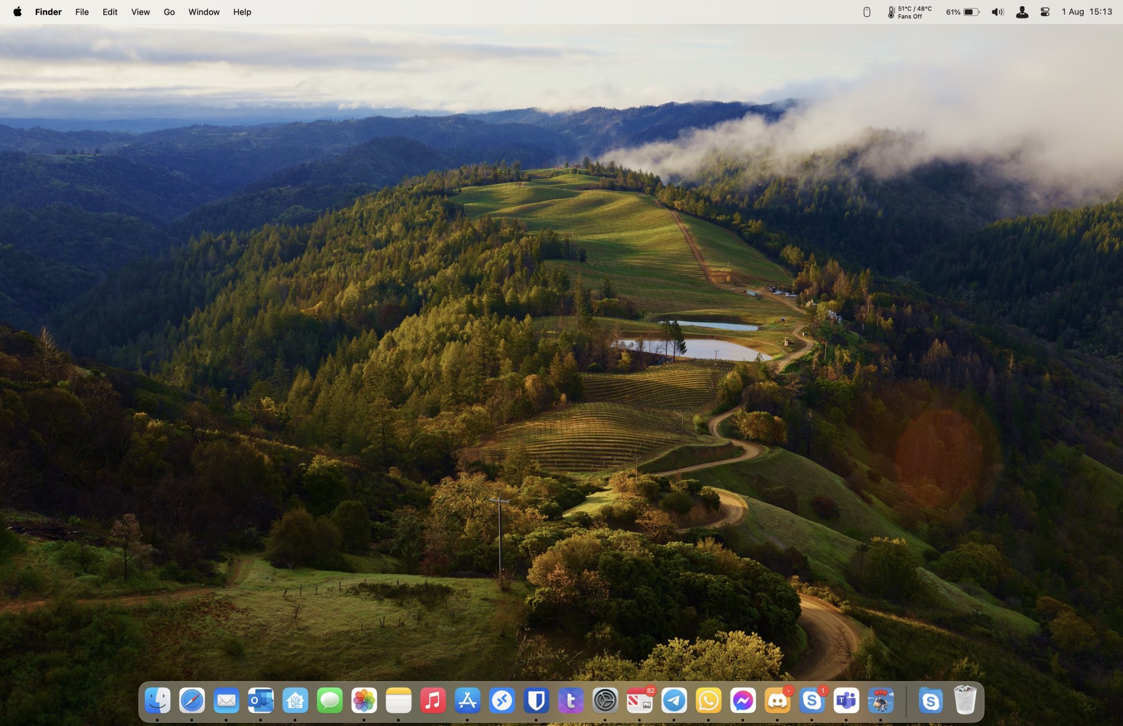1123x726 pixels.
Task: Open the Photos app
Action: (364, 700)
